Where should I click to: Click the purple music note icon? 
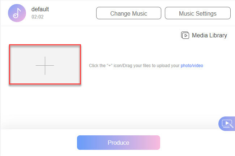[x=17, y=13]
